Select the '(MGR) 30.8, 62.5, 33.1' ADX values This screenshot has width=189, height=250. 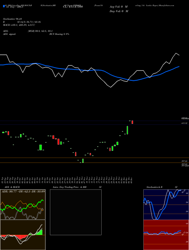click(40, 31)
